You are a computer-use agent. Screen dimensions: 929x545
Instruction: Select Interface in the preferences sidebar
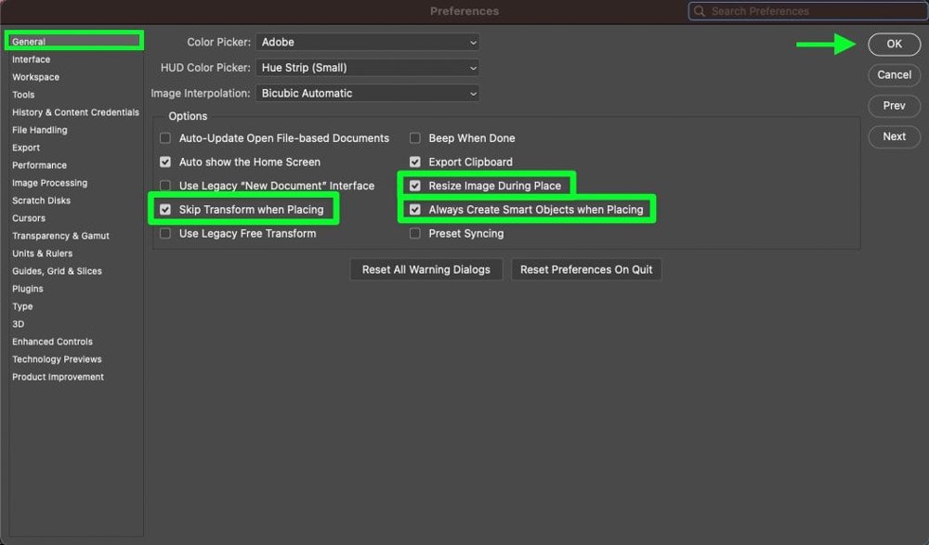click(32, 59)
